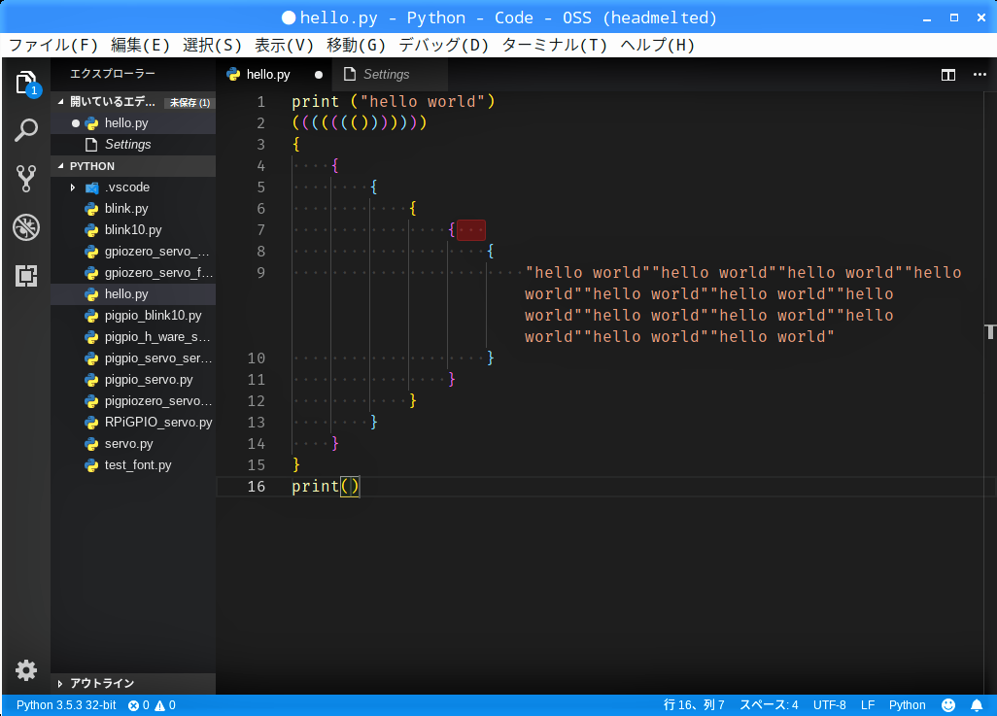Open pigpio_blink10.py in the file tree
This screenshot has height=716, width=997.
point(133,316)
